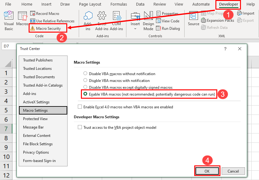The width and height of the screenshot is (259, 180).
Task: Switch to the Formulas tab
Action: click(x=119, y=4)
